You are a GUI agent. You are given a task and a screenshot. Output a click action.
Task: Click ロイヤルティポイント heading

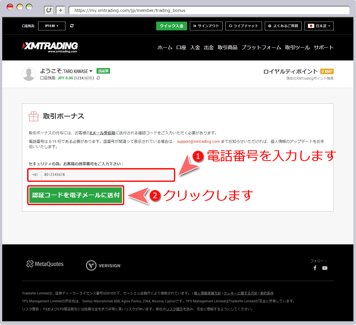point(290,71)
